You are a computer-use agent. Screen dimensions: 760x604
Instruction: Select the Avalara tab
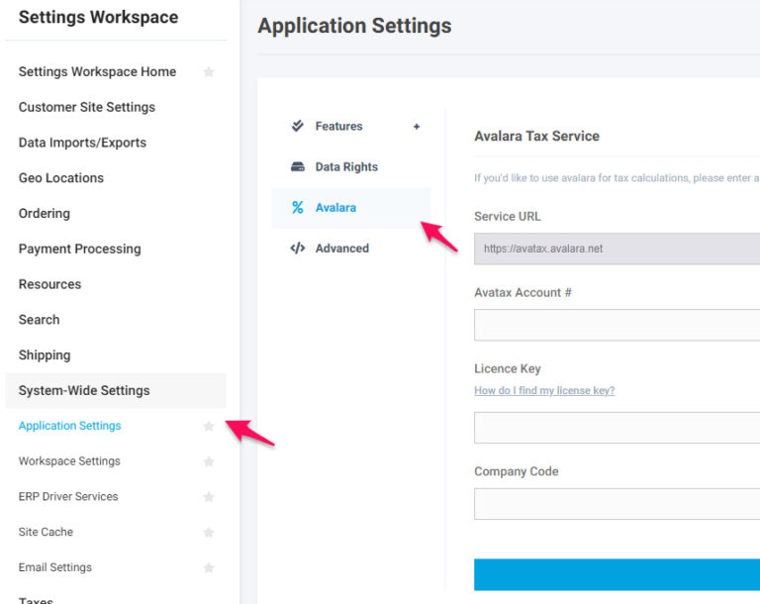coord(351,208)
